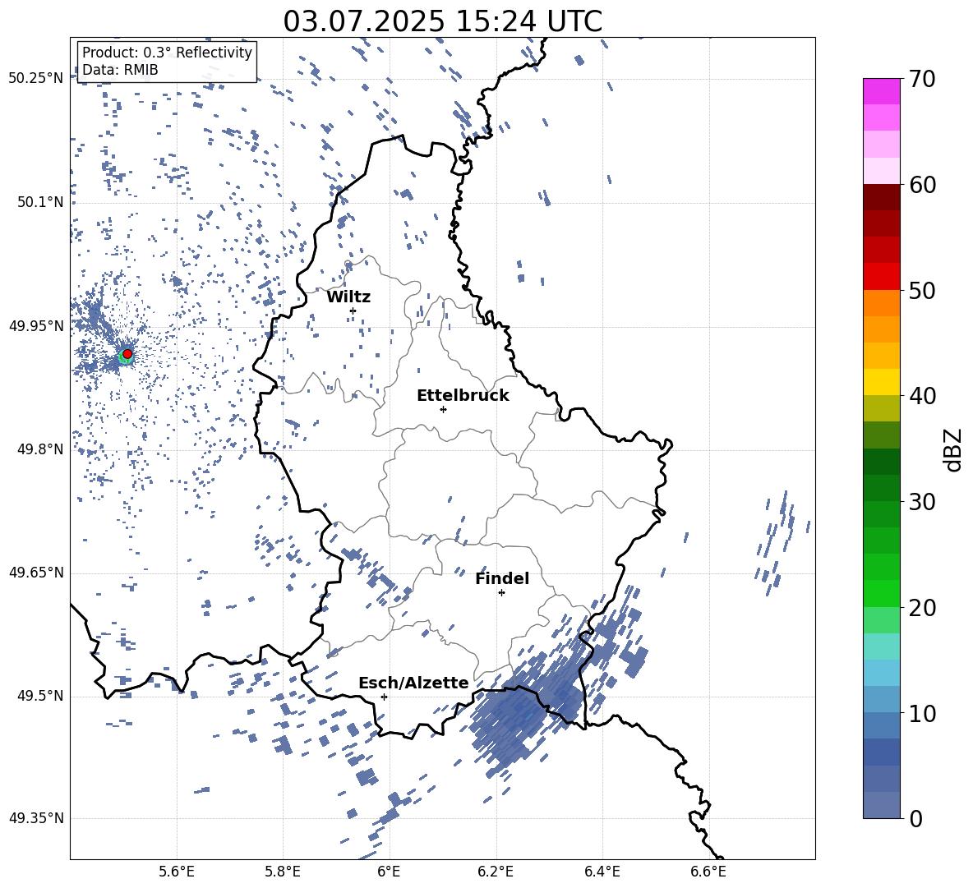The image size is (973, 888).
Task: Click the magenta top colorbar segment
Action: (x=881, y=91)
